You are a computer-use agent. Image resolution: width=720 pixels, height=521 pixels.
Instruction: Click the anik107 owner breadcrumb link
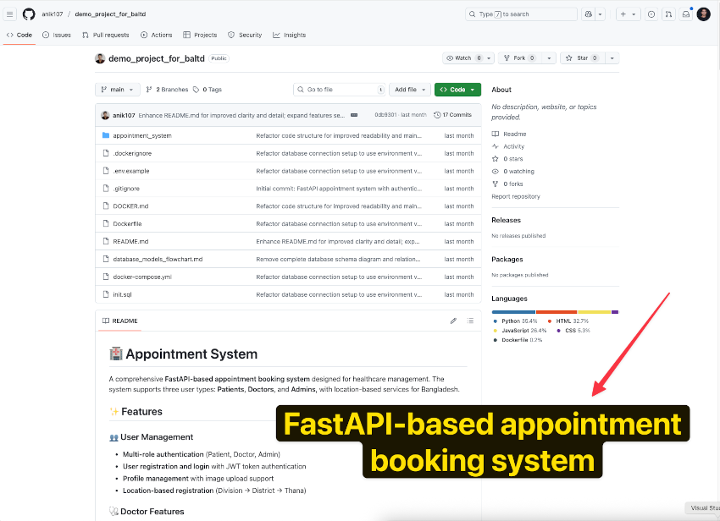click(x=52, y=14)
